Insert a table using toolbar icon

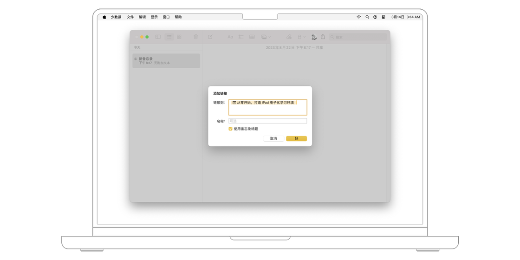click(252, 37)
